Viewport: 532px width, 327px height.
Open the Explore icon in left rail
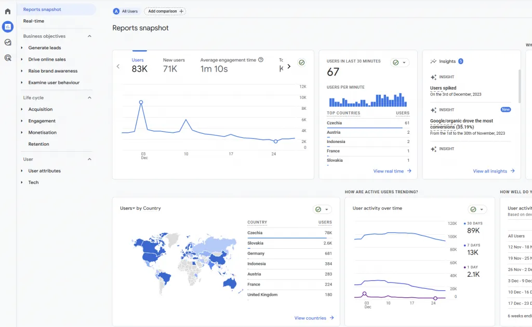coord(7,42)
